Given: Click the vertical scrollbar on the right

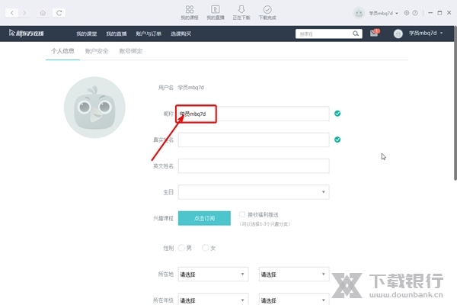Looking at the screenshot, I should (x=455, y=104).
